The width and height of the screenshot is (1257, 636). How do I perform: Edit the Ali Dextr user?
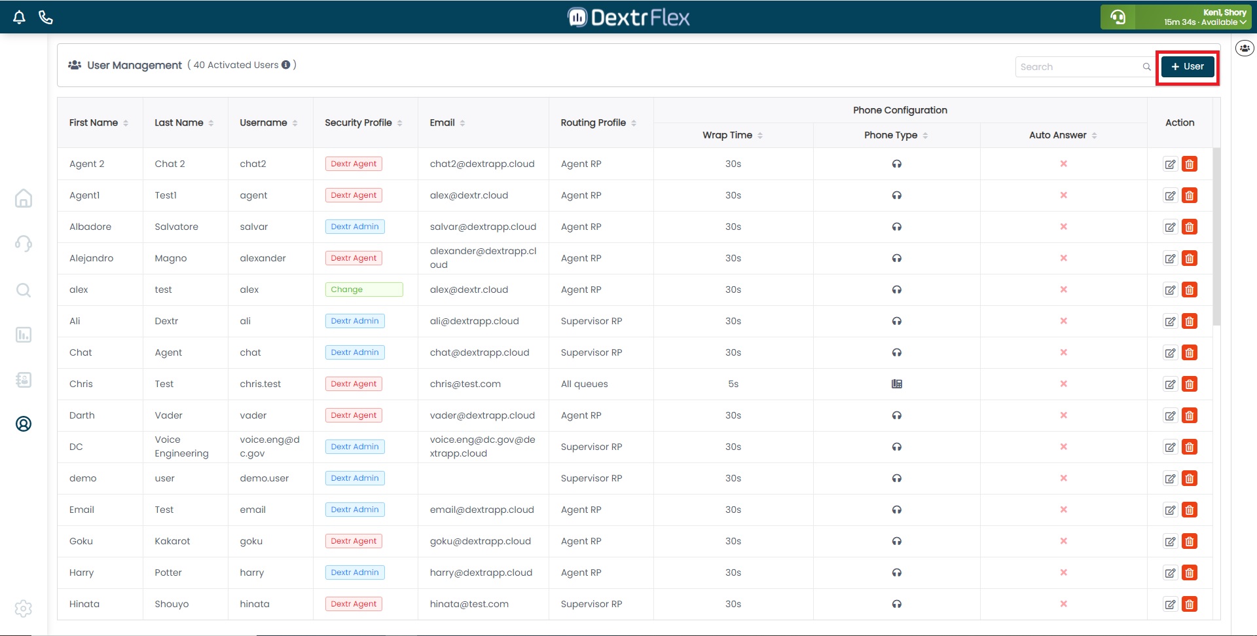1170,322
